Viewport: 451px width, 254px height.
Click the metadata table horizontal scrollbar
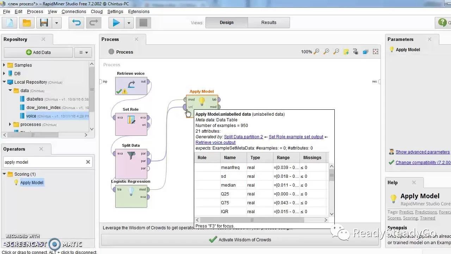[x=252, y=220]
